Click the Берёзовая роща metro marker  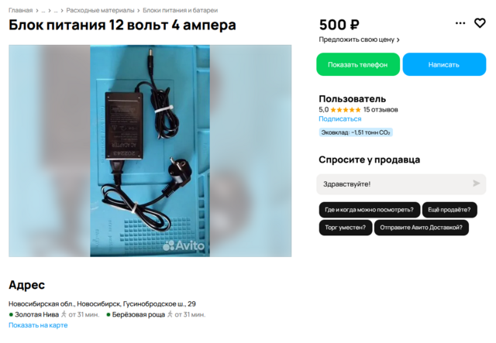pos(108,314)
